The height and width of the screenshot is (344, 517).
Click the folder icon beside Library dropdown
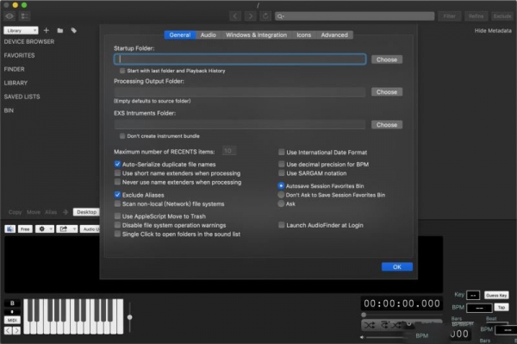click(x=60, y=30)
